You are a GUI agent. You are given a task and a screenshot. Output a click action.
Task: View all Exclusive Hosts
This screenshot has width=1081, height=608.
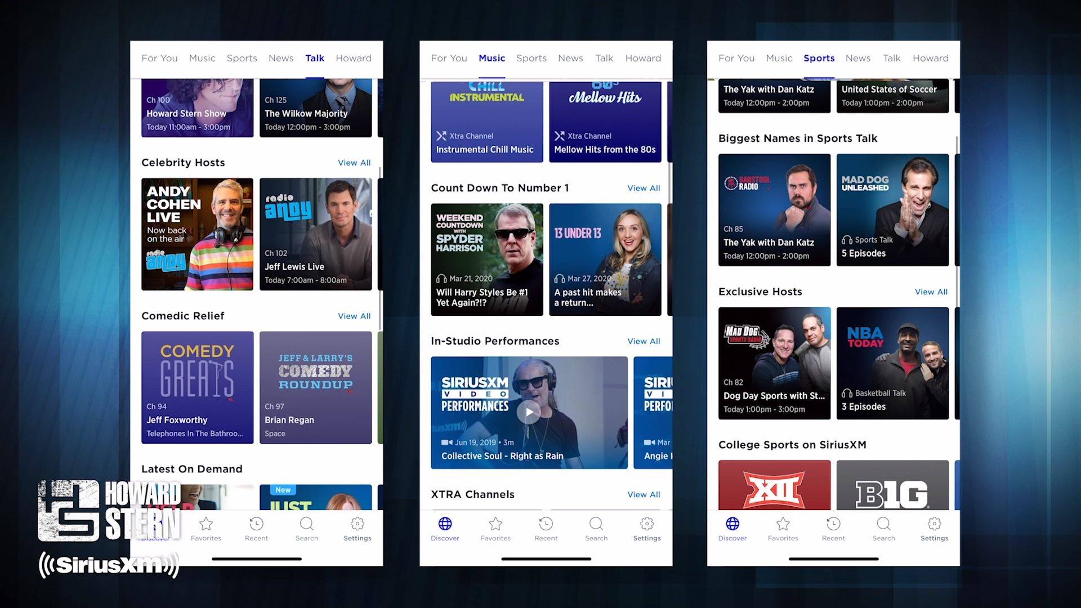click(931, 292)
